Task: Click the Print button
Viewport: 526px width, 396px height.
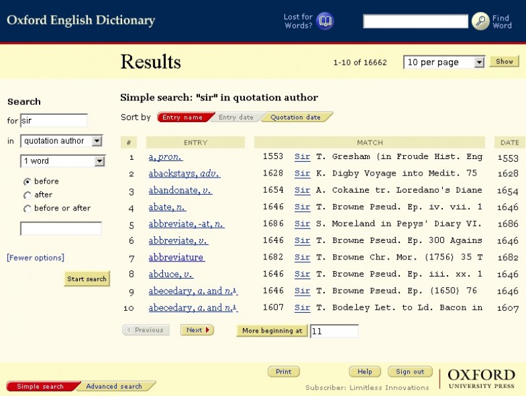Action: click(284, 372)
